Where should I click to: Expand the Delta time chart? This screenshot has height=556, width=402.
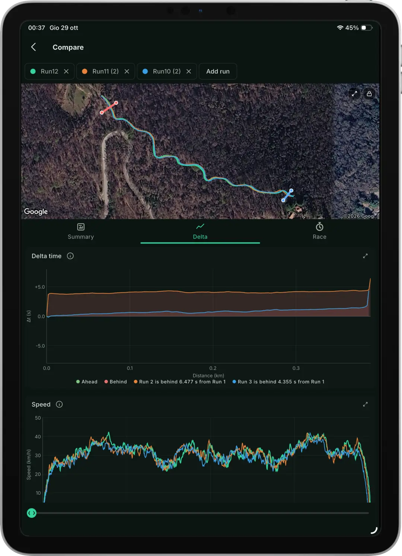pos(365,256)
